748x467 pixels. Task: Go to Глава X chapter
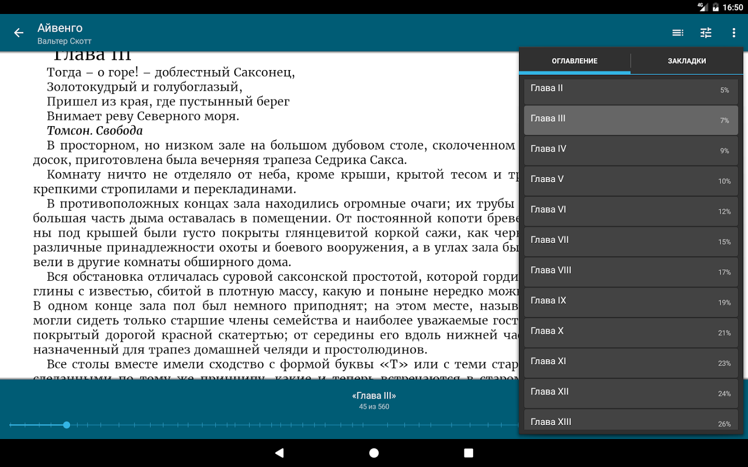tap(631, 333)
